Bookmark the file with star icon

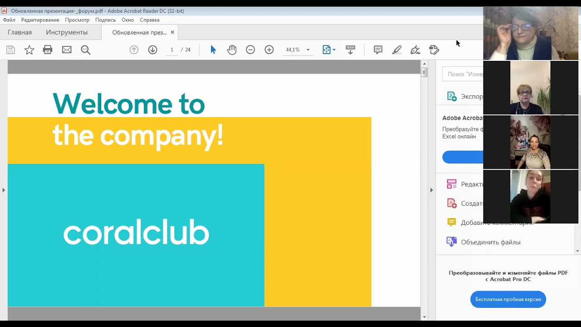tap(29, 50)
